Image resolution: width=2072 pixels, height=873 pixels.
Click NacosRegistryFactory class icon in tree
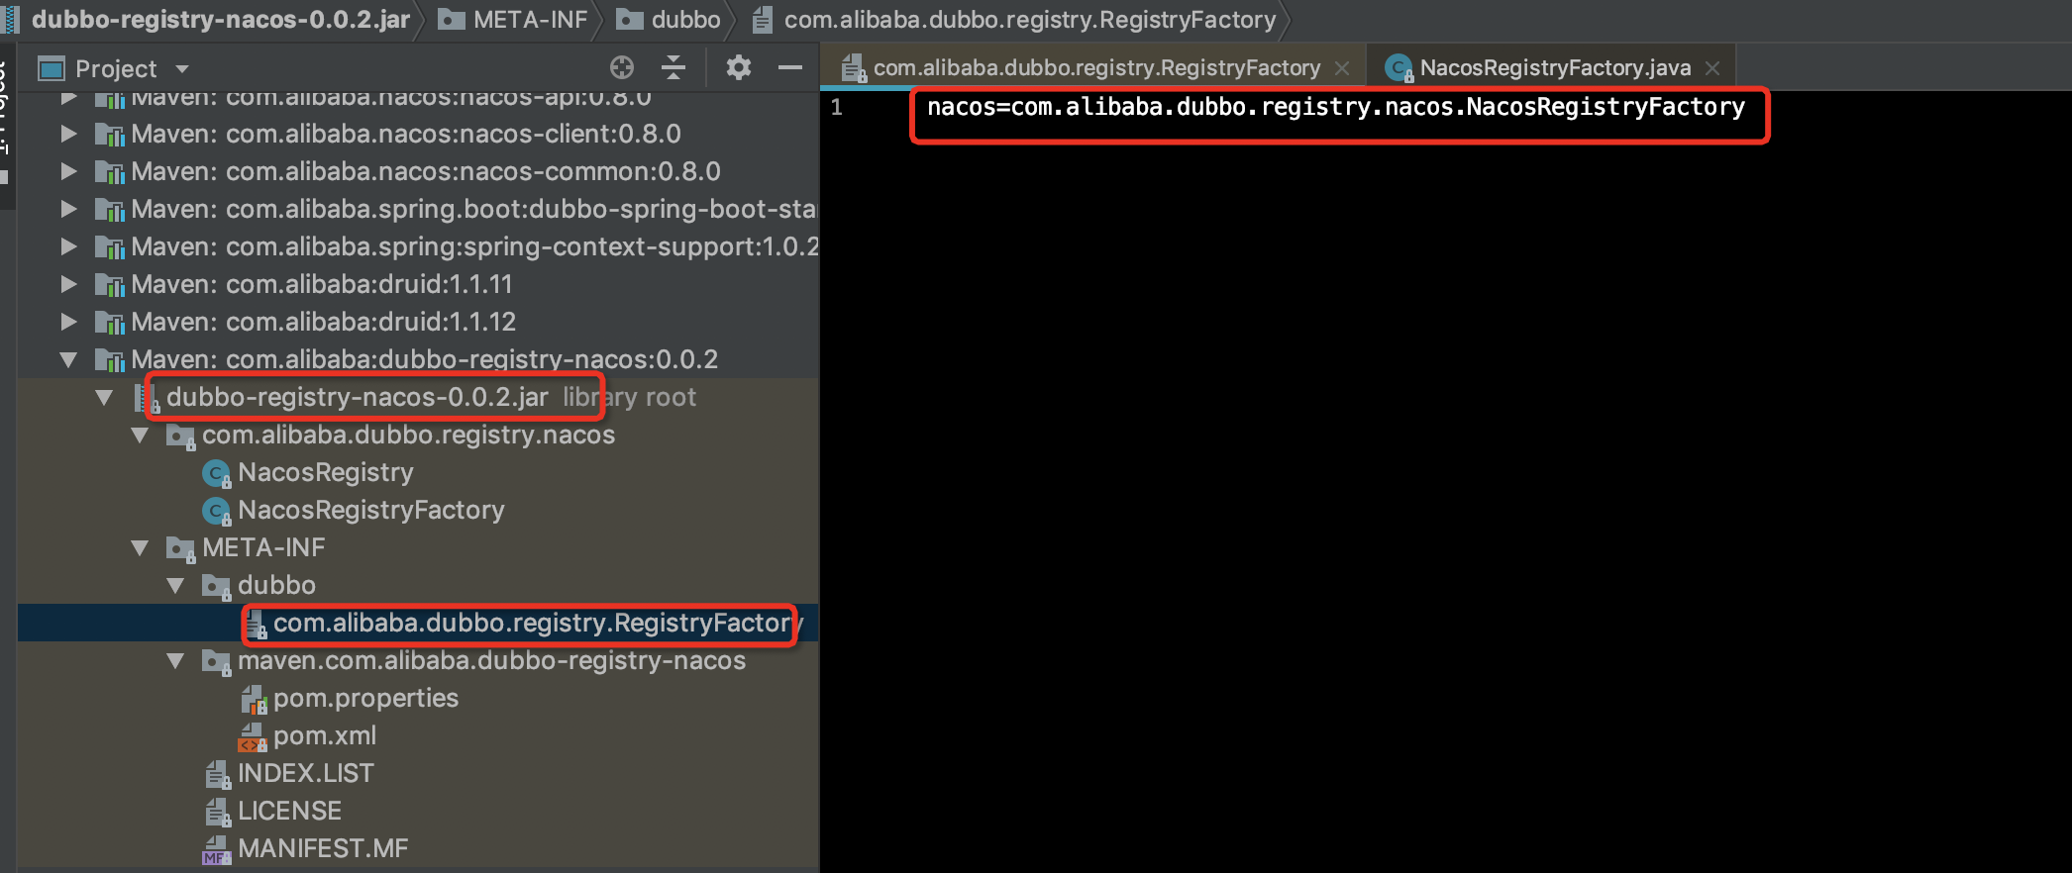coord(216,512)
